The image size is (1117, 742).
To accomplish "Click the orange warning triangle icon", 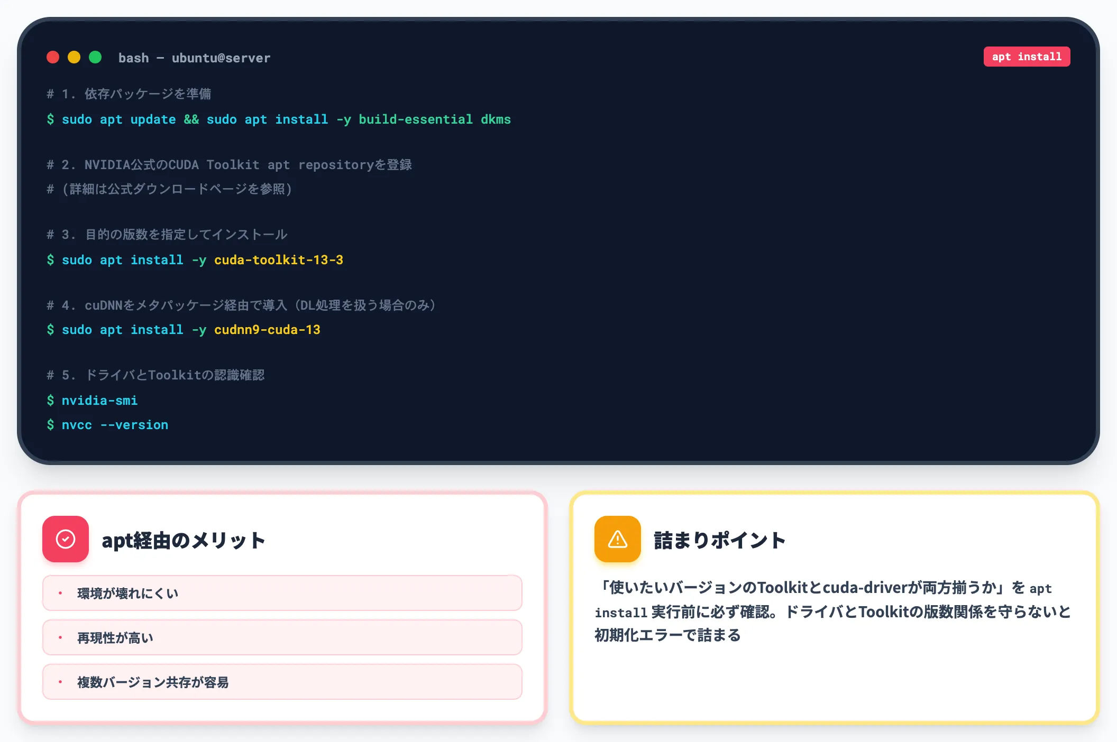I will 618,539.
